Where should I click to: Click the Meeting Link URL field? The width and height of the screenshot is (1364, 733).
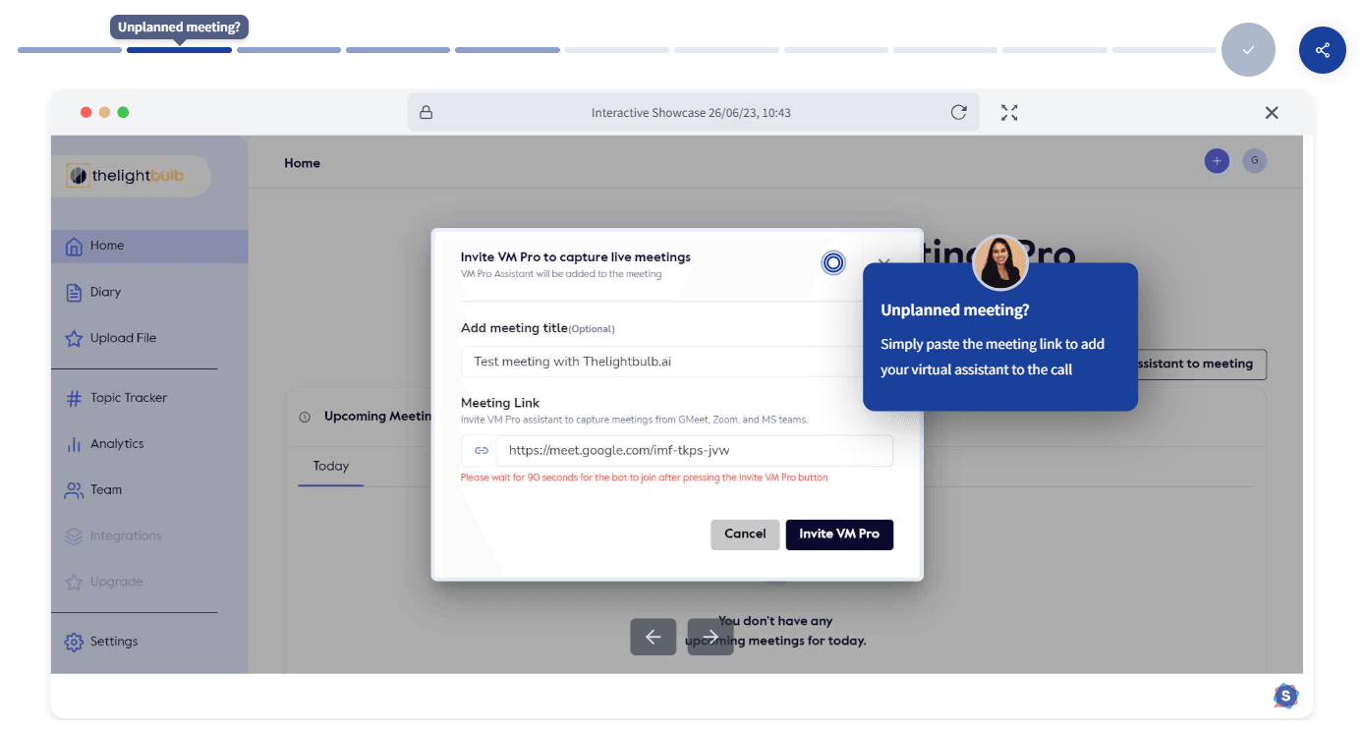pyautogui.click(x=695, y=451)
